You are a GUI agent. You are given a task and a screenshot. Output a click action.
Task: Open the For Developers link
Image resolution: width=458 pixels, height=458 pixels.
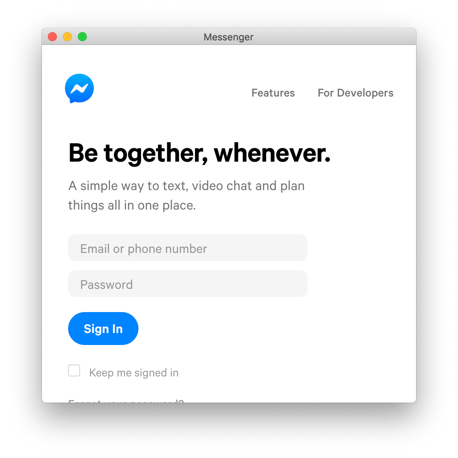(355, 93)
